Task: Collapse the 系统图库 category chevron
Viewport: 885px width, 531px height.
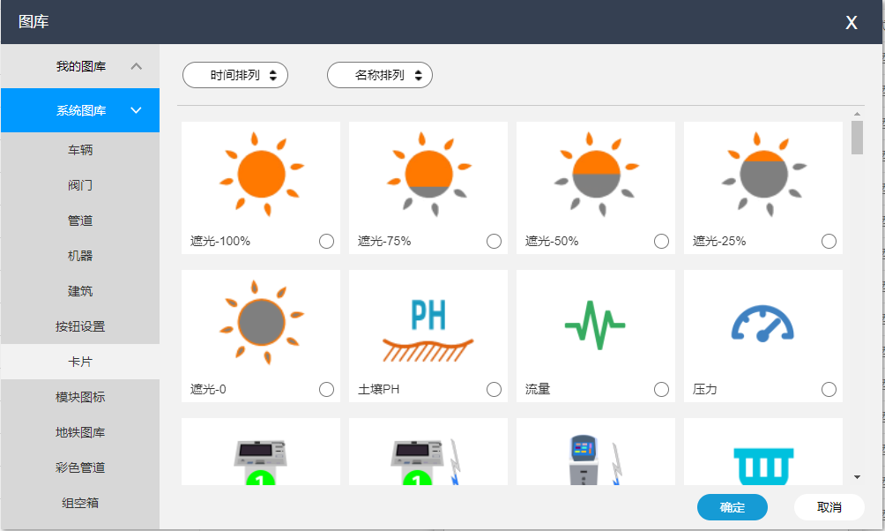Action: [137, 109]
